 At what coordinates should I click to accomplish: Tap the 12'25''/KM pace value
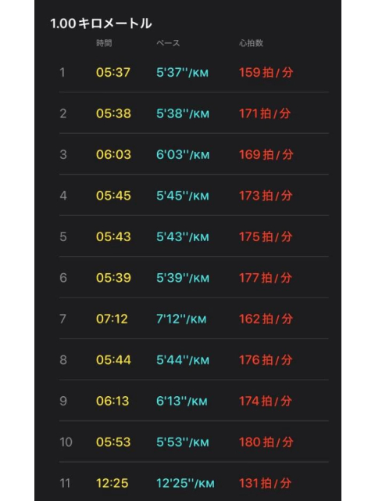tap(185, 483)
